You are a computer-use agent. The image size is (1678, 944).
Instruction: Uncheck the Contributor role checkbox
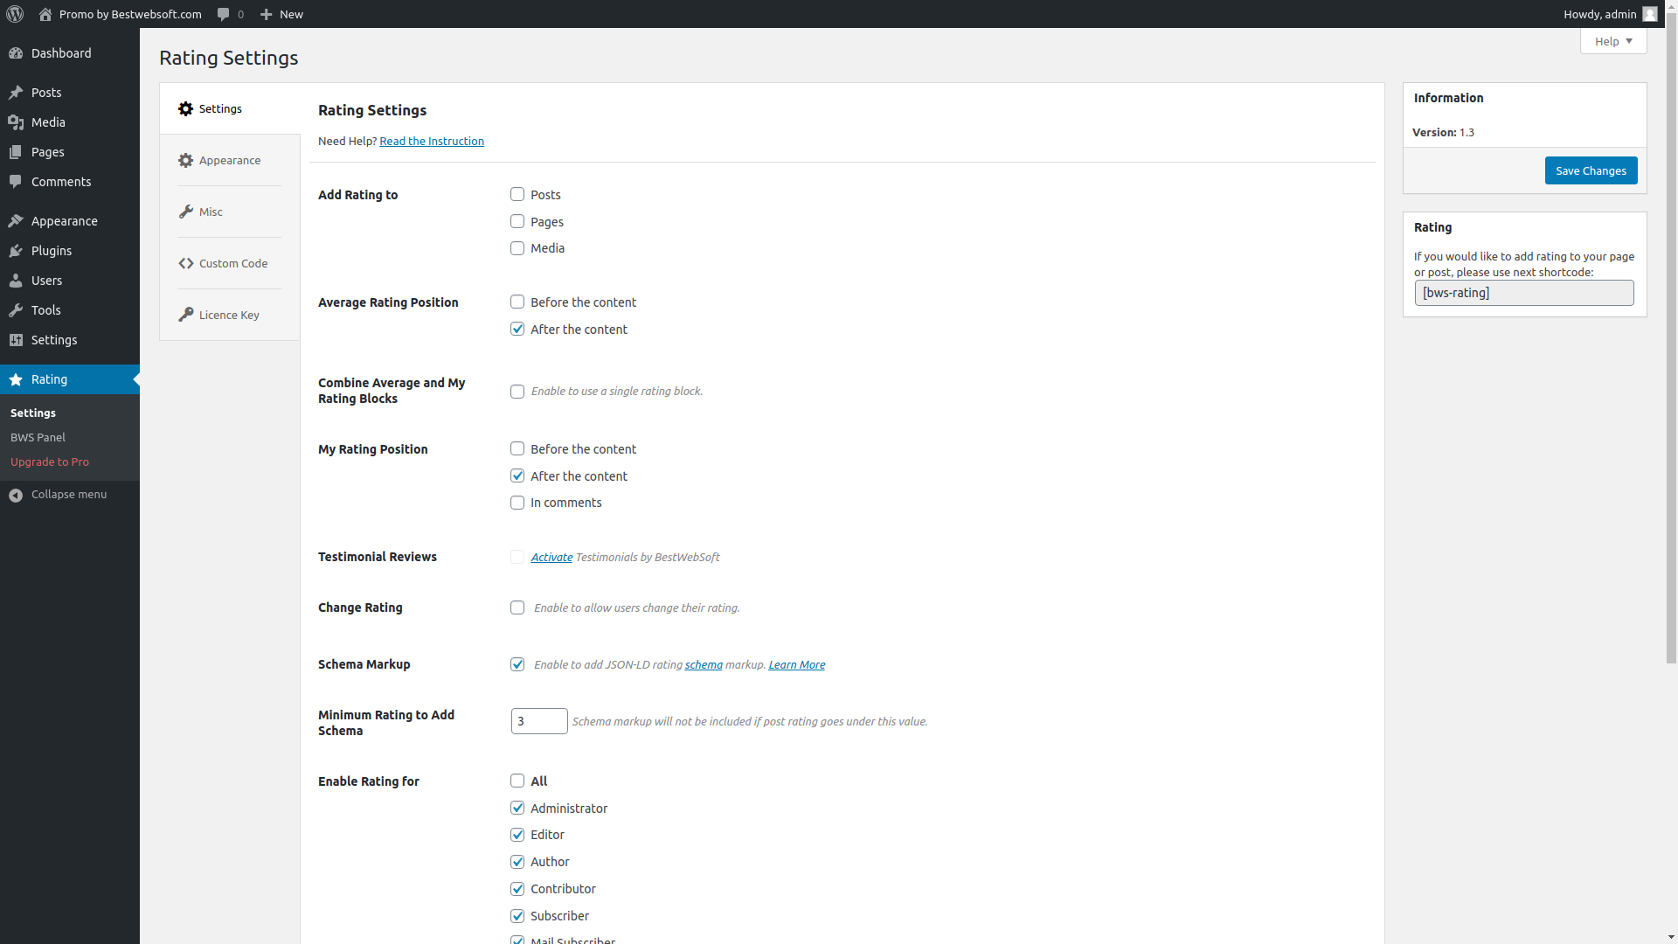(x=517, y=889)
